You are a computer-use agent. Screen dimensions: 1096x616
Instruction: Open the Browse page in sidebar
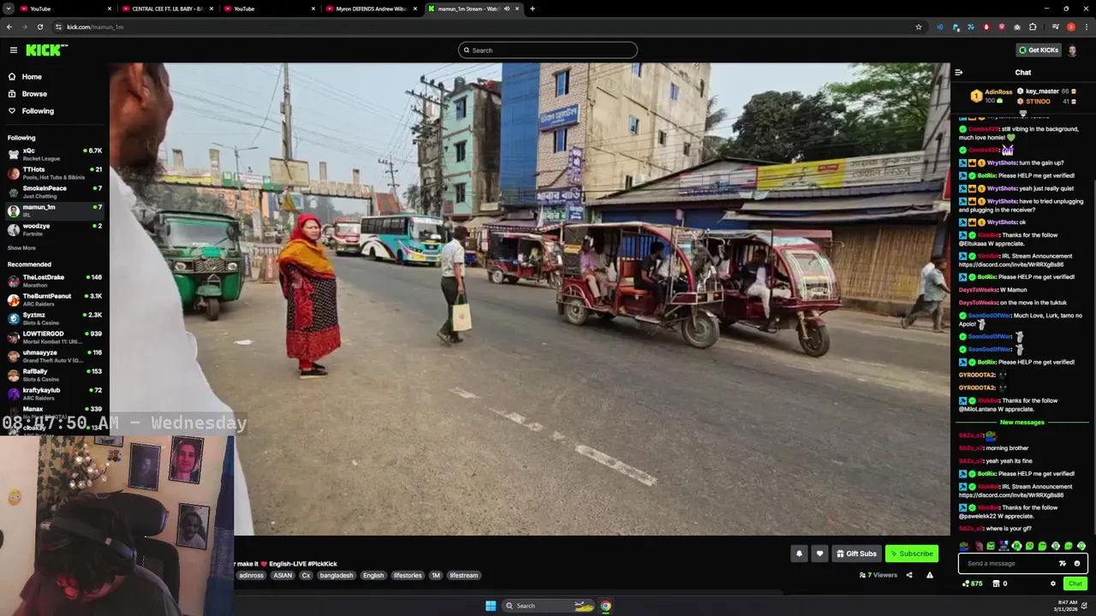point(34,94)
